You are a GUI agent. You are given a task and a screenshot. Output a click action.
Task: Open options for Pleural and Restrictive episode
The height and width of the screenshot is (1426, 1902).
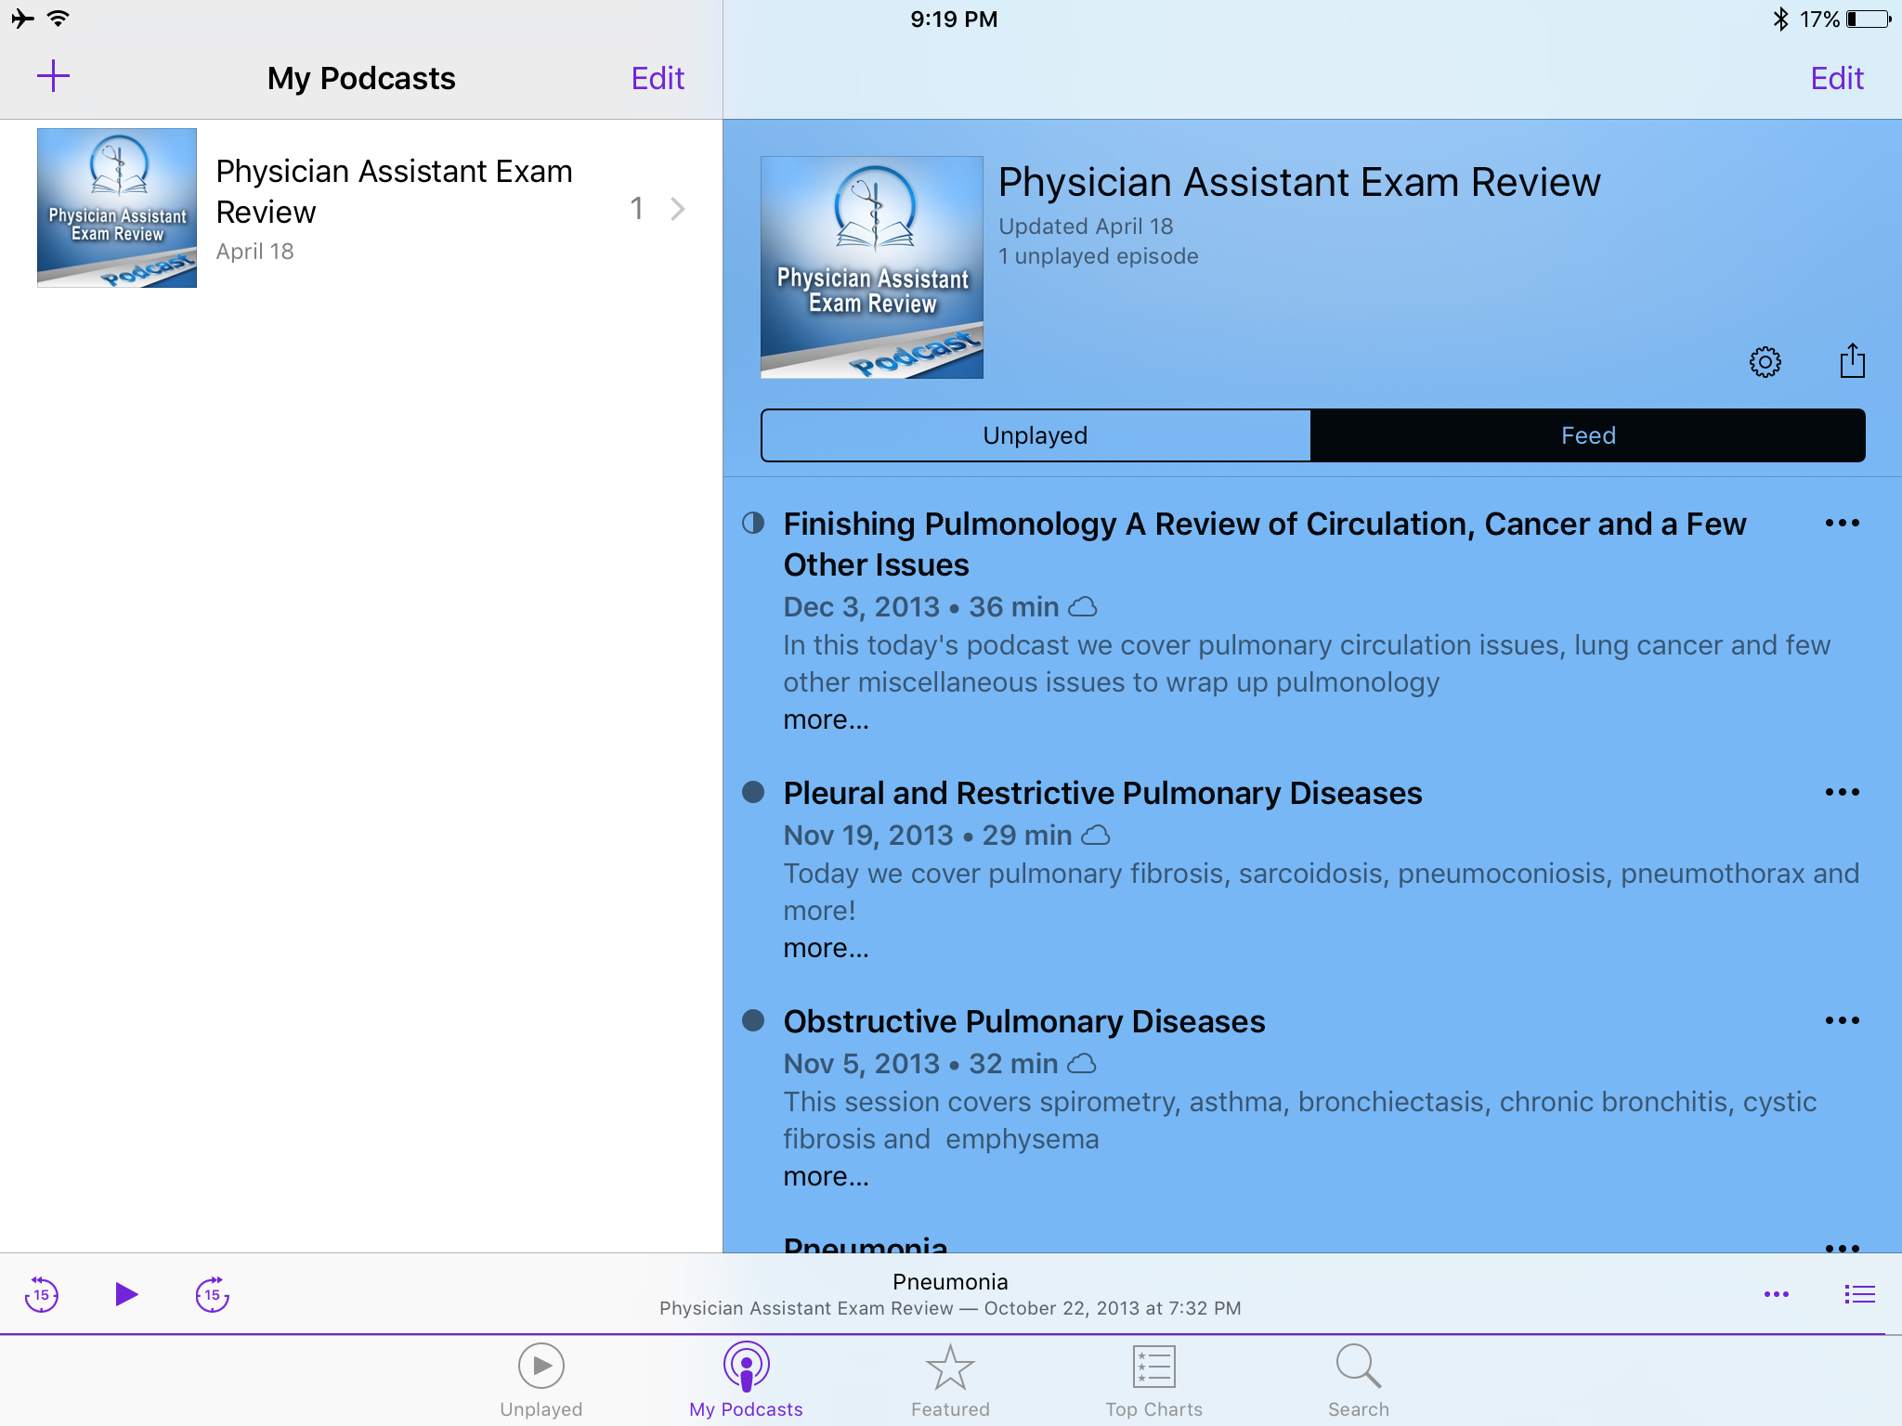1842,792
